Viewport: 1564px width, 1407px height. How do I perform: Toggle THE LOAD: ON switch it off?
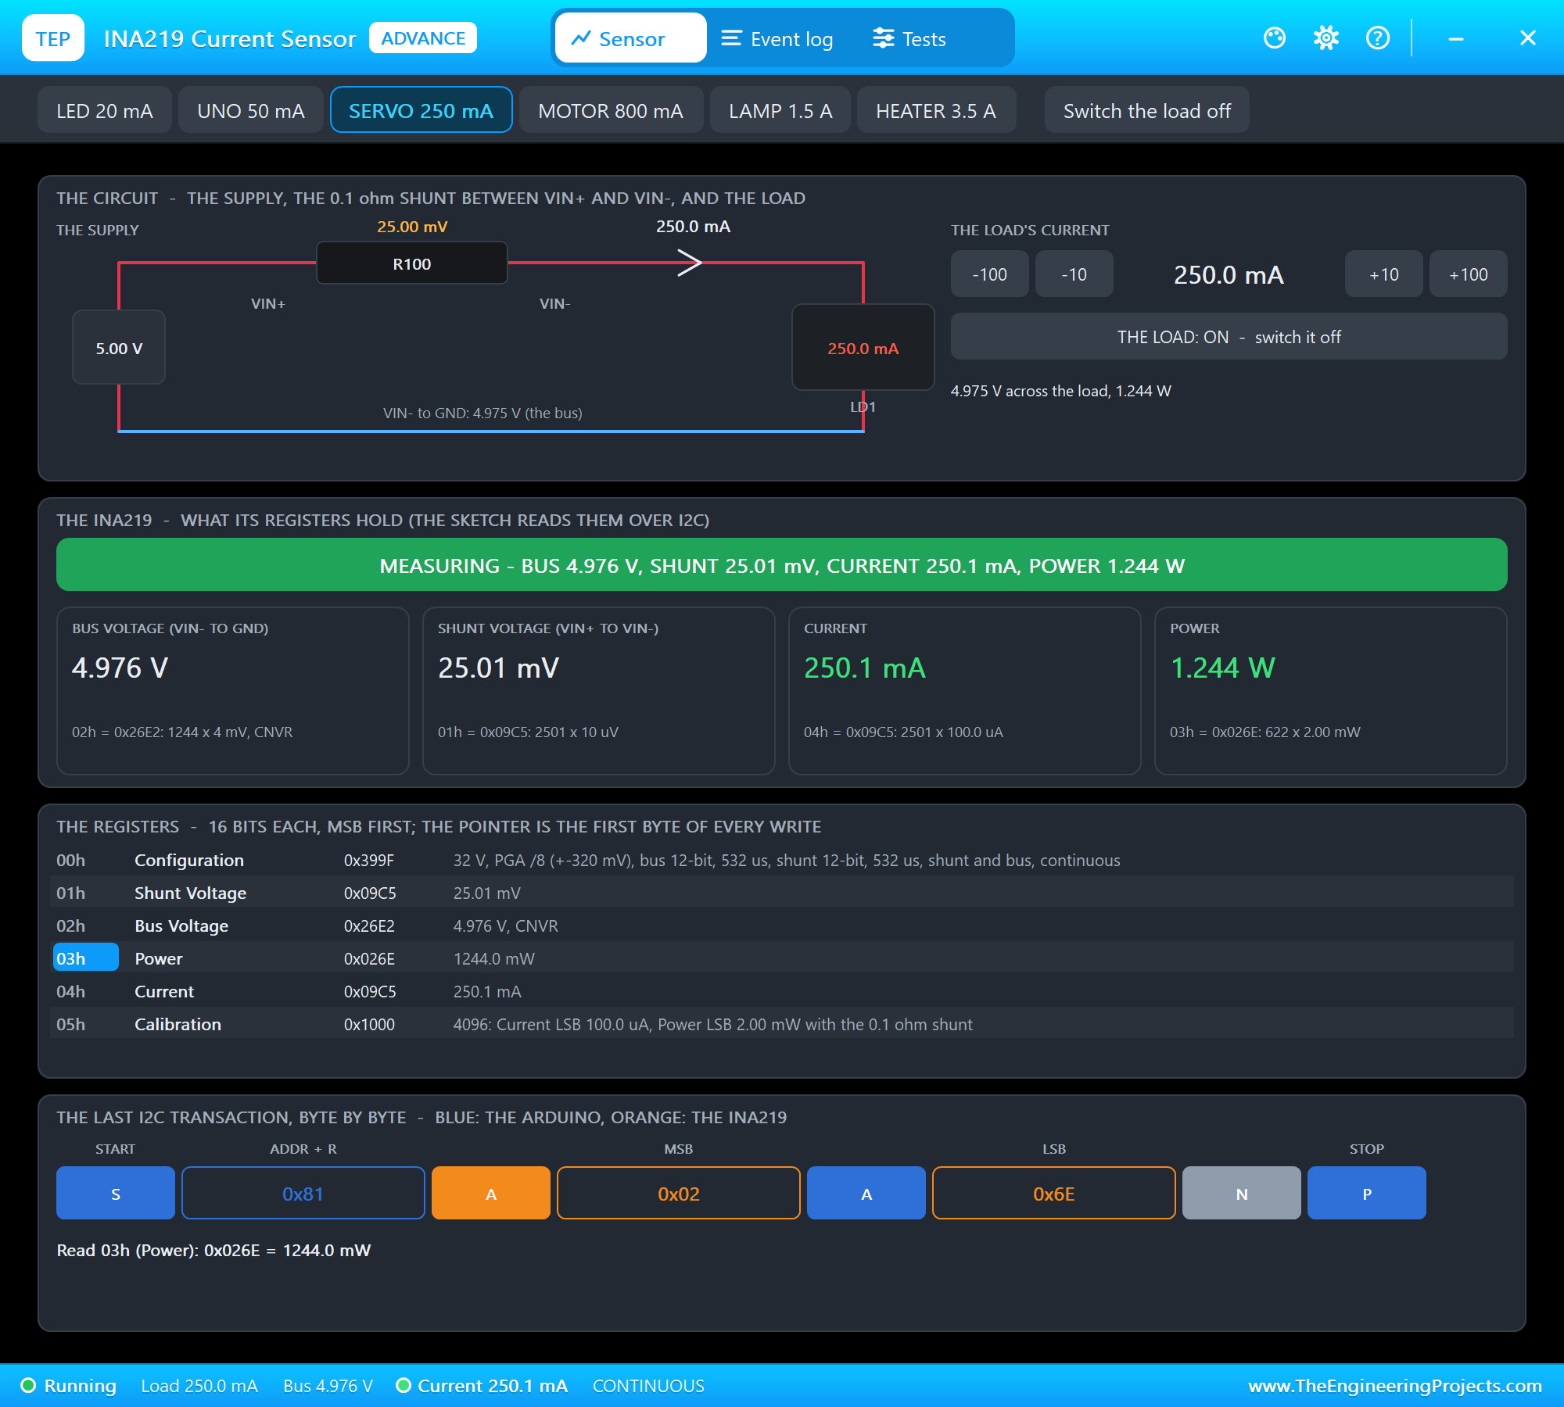point(1229,337)
